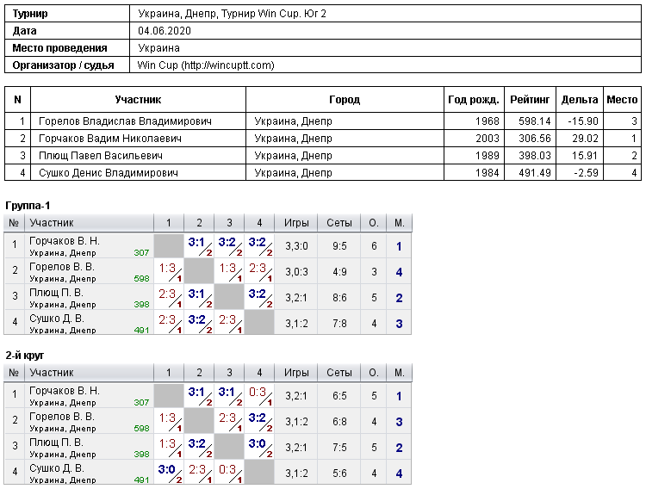Click birth year 1989
The image size is (646, 489).
tap(488, 156)
